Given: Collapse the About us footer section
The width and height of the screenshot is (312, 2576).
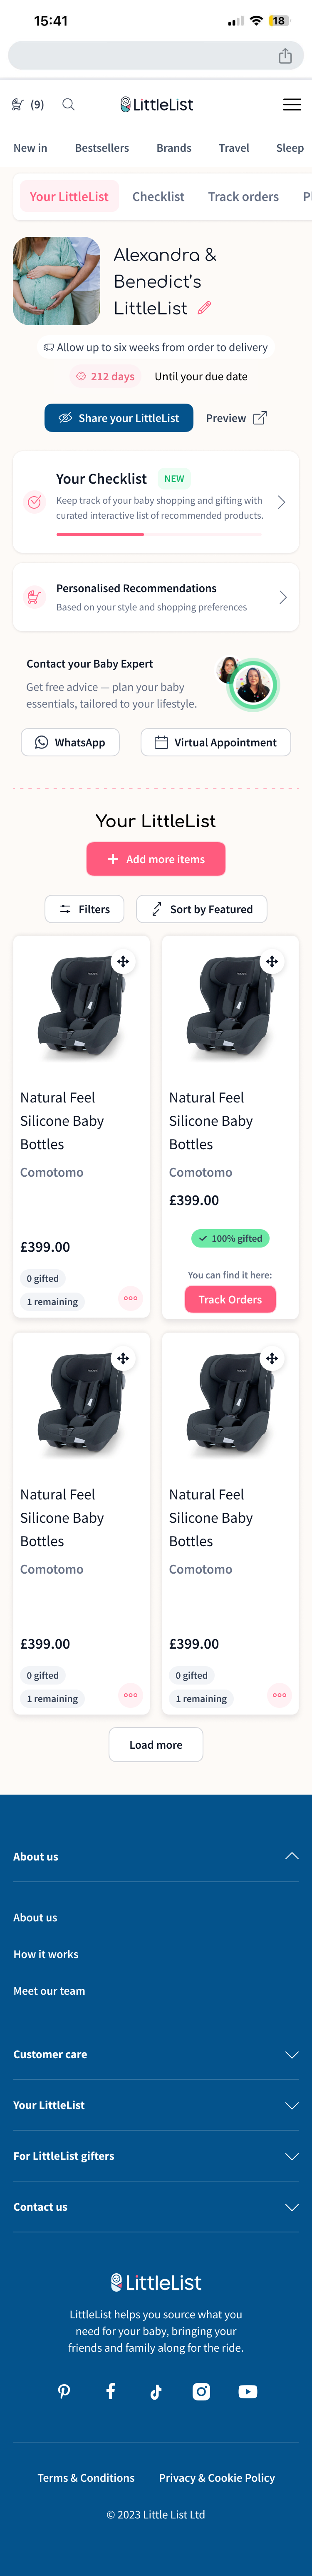Looking at the screenshot, I should 291,1856.
